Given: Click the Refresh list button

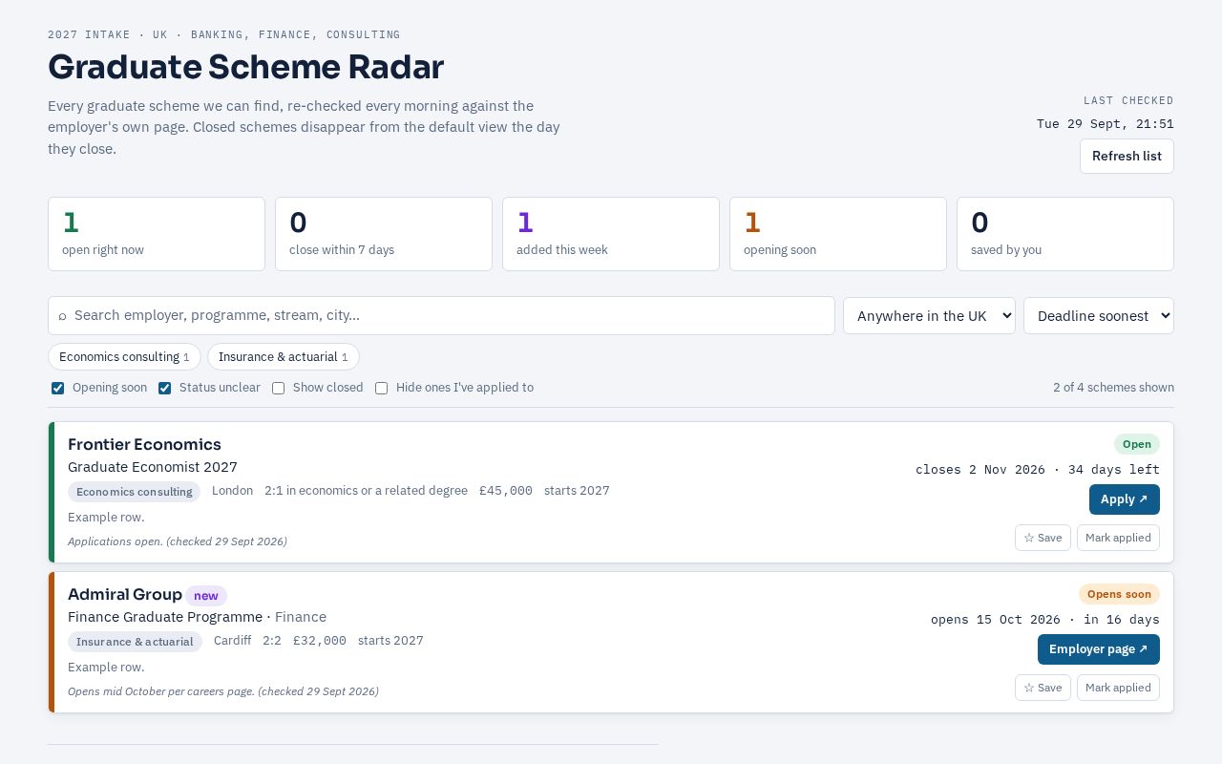Looking at the screenshot, I should (x=1127, y=157).
